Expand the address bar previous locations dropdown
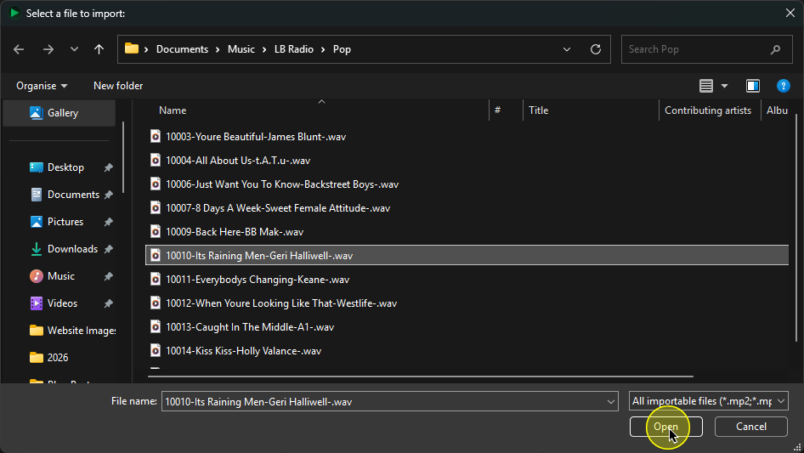804x453 pixels. [567, 49]
